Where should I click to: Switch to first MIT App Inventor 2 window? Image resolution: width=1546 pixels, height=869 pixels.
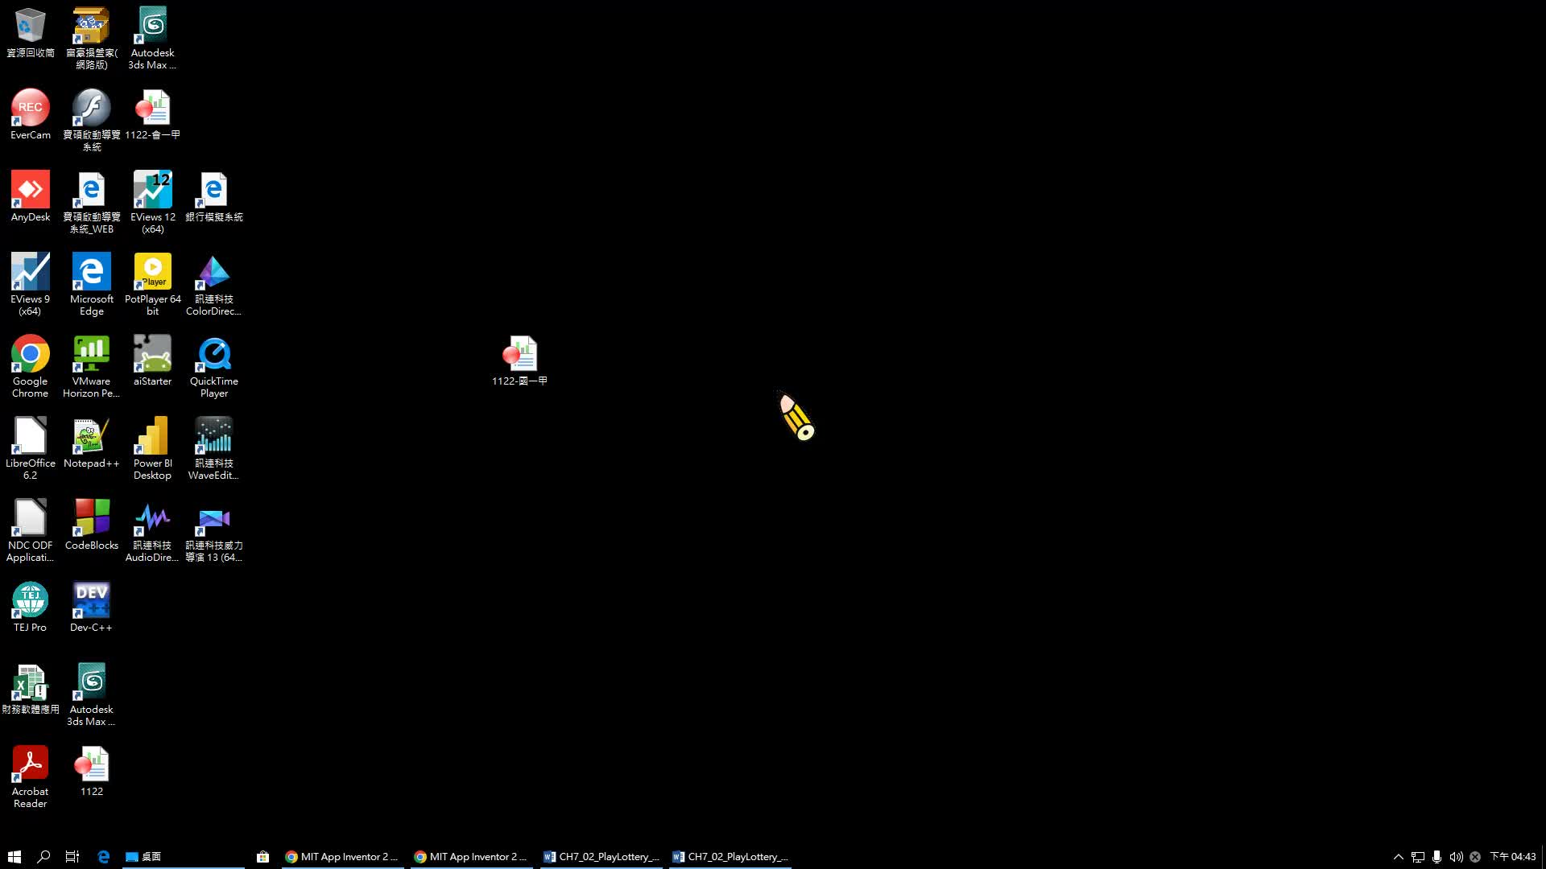[341, 857]
